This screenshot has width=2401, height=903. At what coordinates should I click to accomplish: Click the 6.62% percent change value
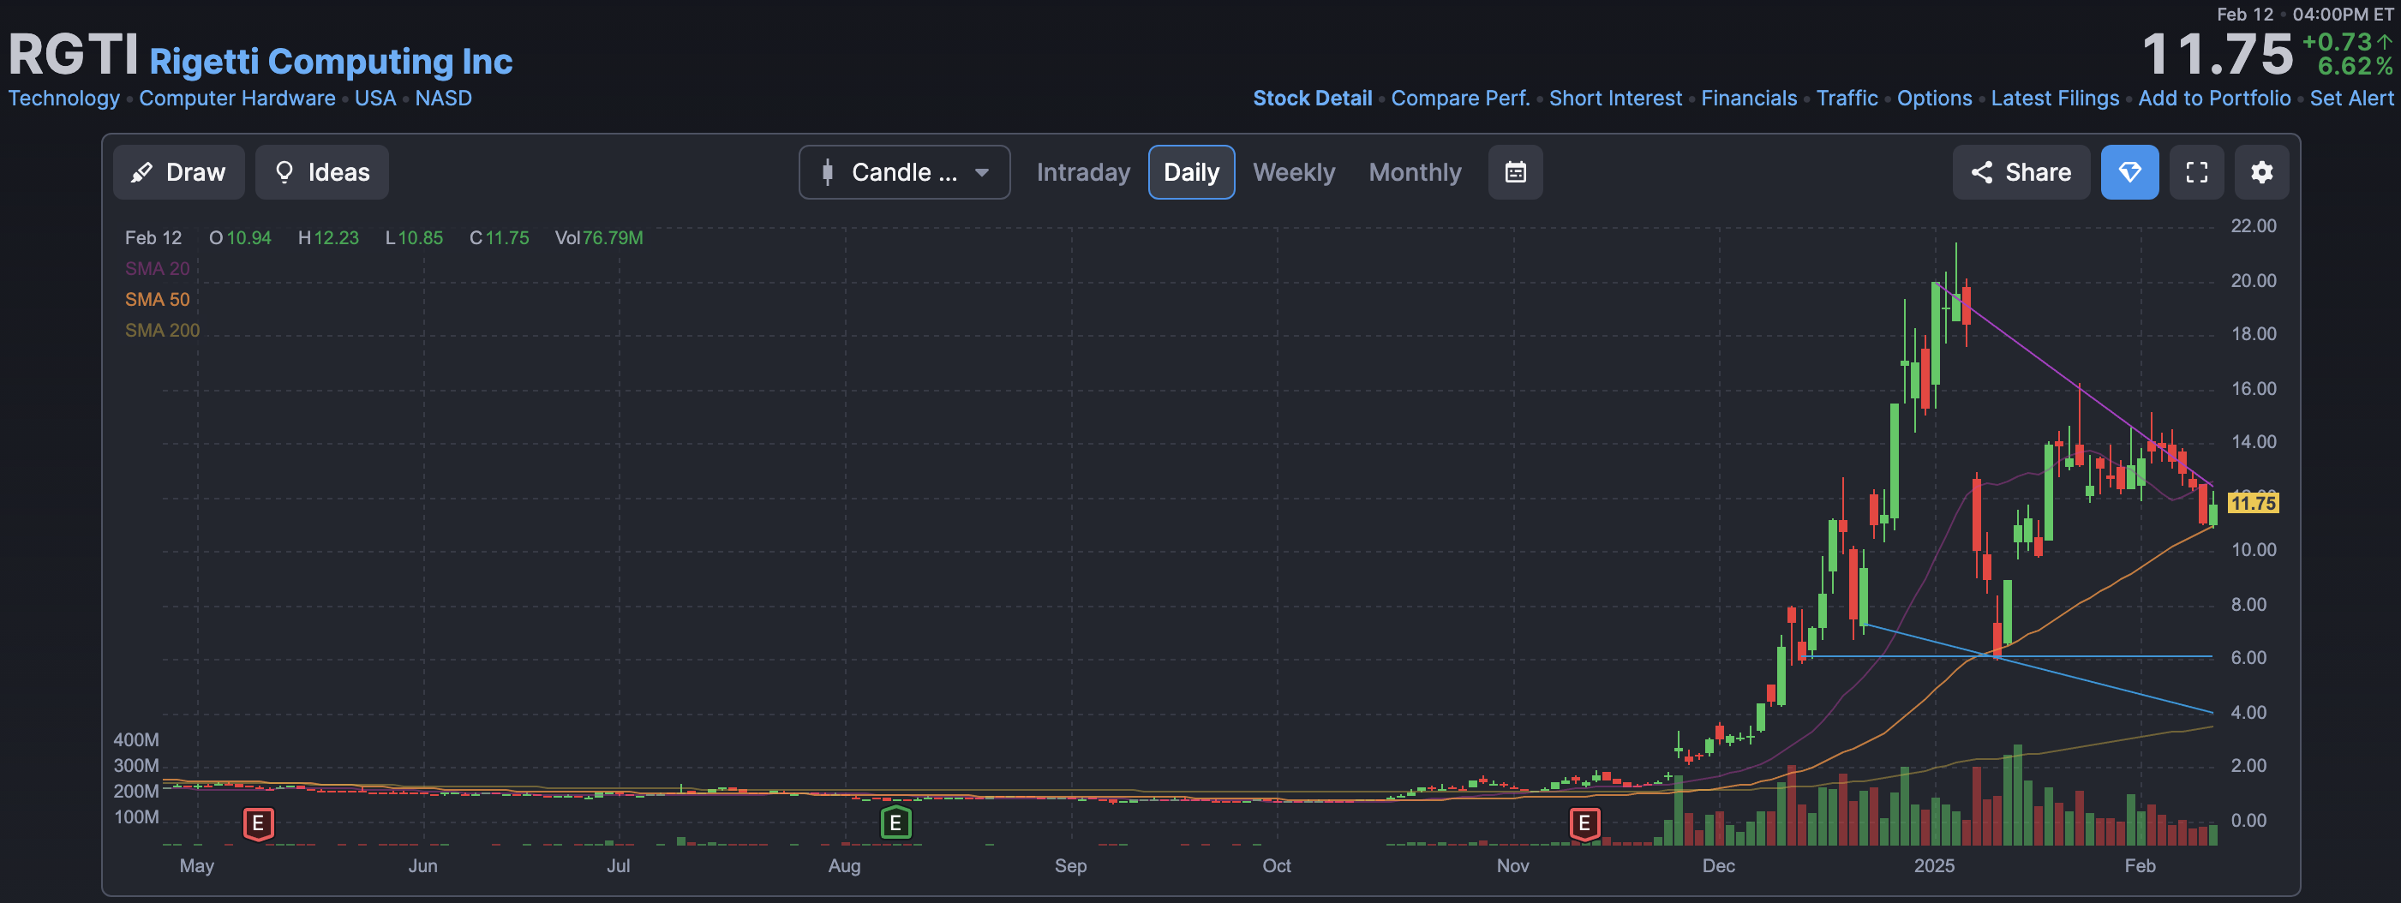(x=2355, y=67)
